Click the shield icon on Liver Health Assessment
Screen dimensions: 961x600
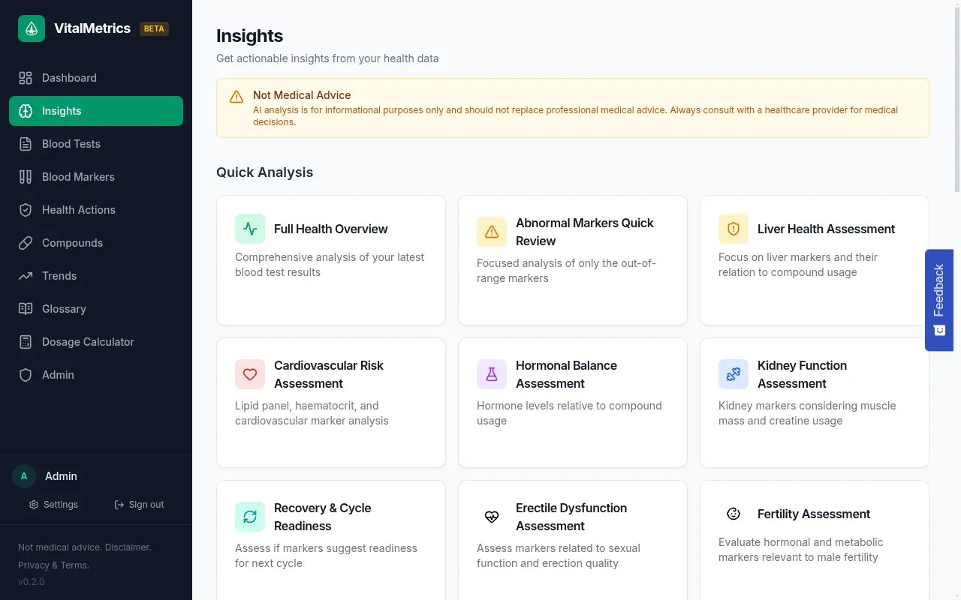pos(734,229)
